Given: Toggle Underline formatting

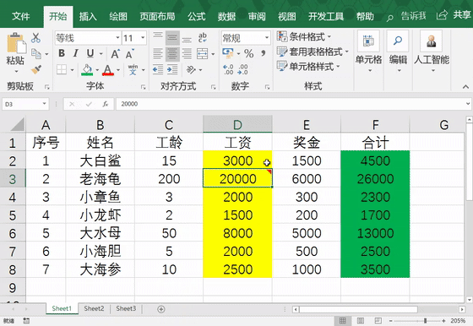Looking at the screenshot, I should coord(90,53).
